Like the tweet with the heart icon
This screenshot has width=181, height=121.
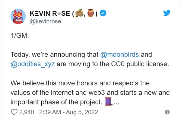14,112
